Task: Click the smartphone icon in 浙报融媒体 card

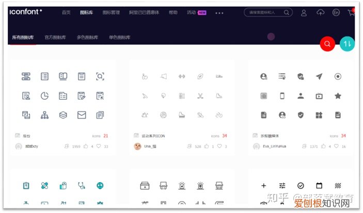Action: [282, 96]
